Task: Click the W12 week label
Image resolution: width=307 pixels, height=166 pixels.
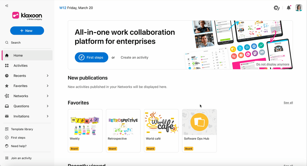Action: click(63, 8)
